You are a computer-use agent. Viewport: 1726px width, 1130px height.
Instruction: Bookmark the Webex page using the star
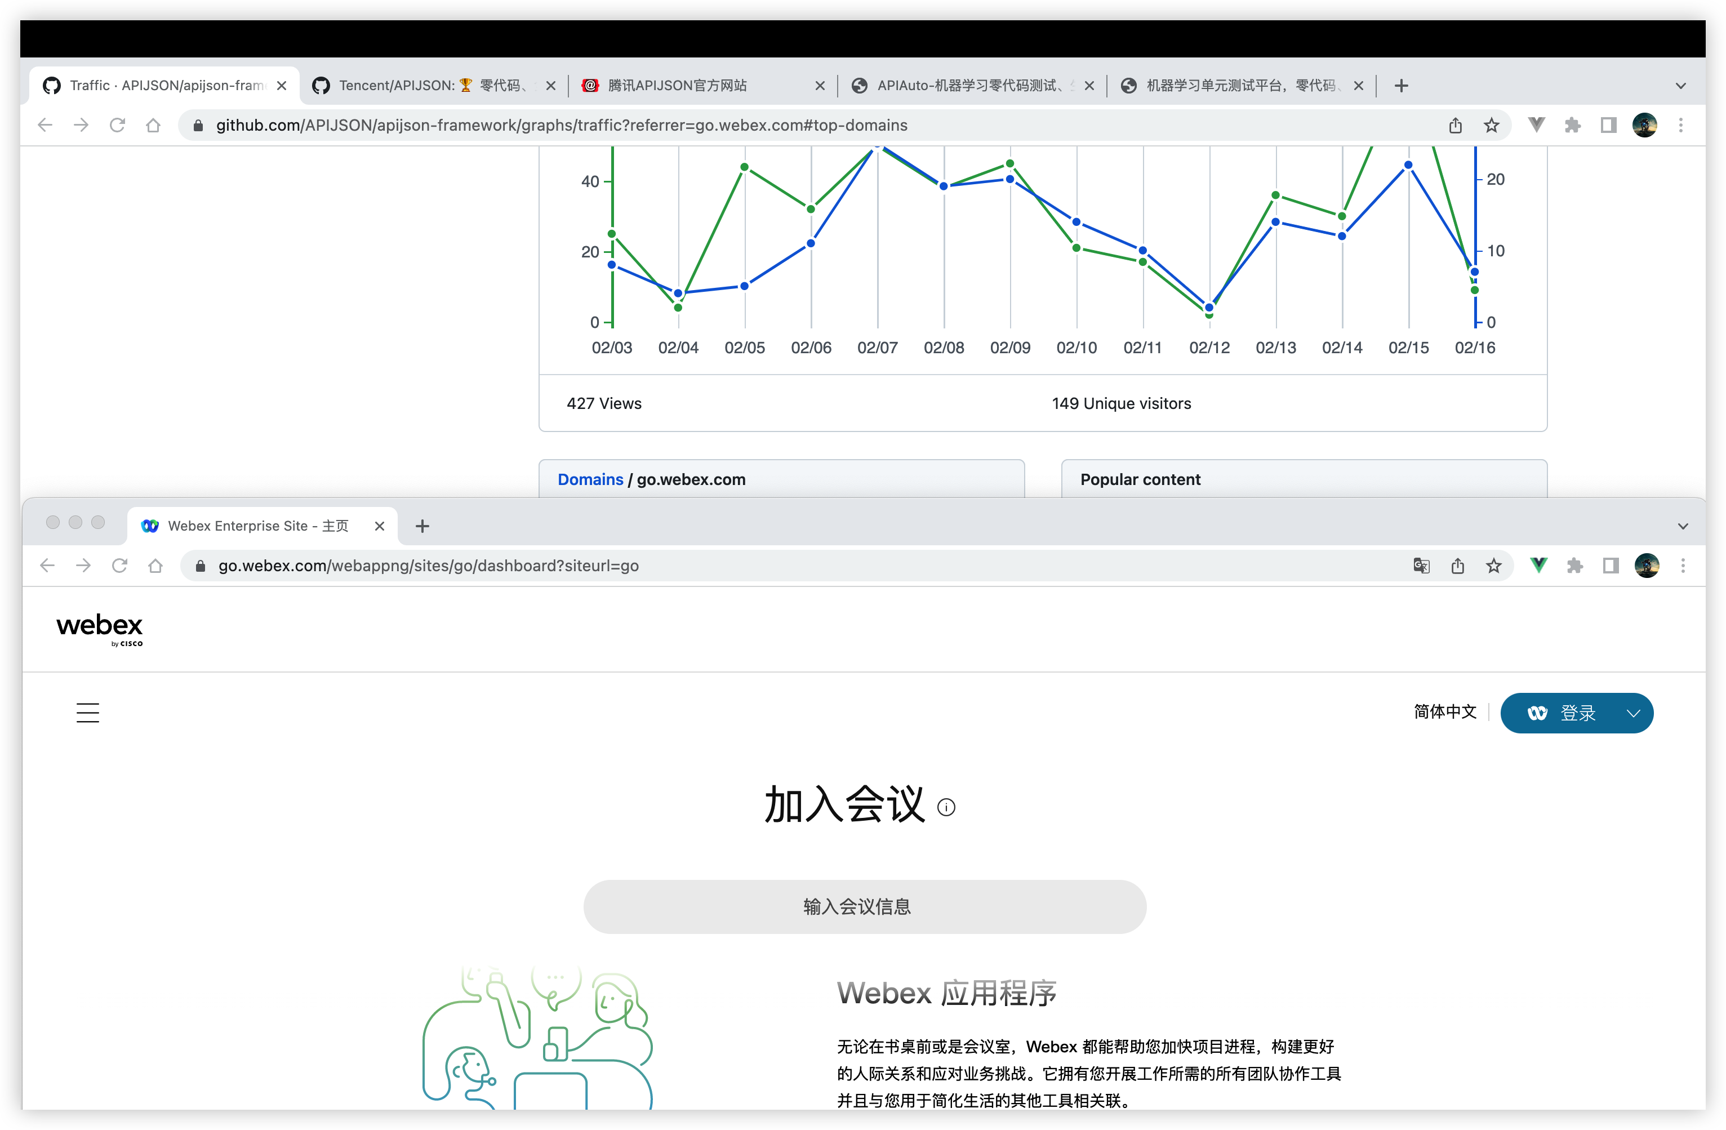pos(1494,565)
